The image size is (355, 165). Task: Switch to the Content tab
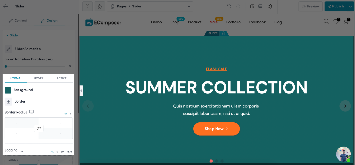18,20
